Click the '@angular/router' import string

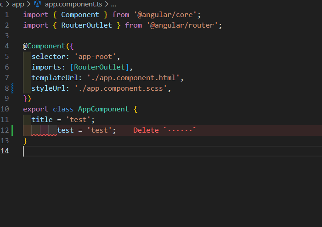pos(182,25)
